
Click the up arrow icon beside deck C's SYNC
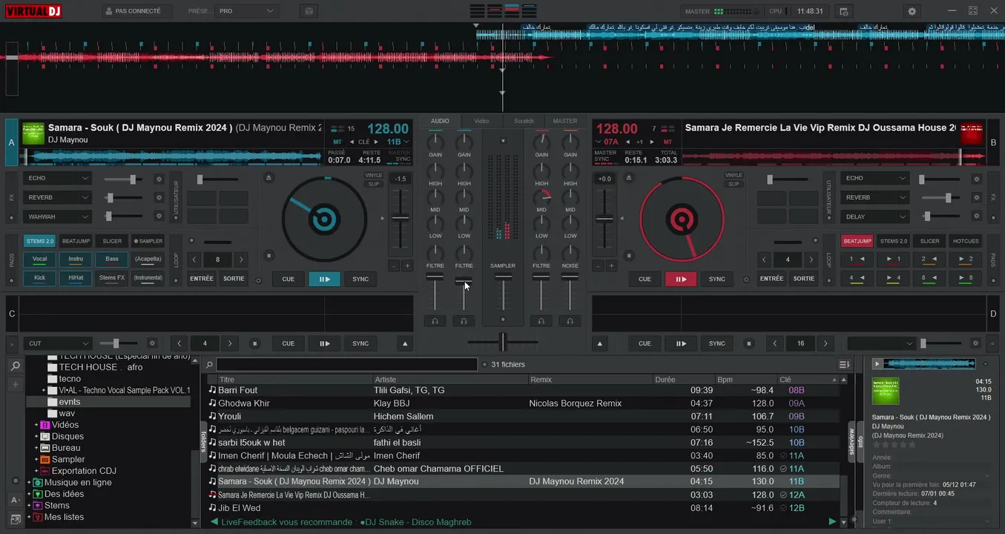pyautogui.click(x=405, y=343)
